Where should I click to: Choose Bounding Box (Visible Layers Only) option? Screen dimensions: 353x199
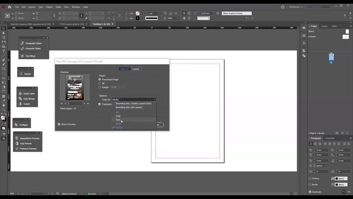pyautogui.click(x=133, y=103)
